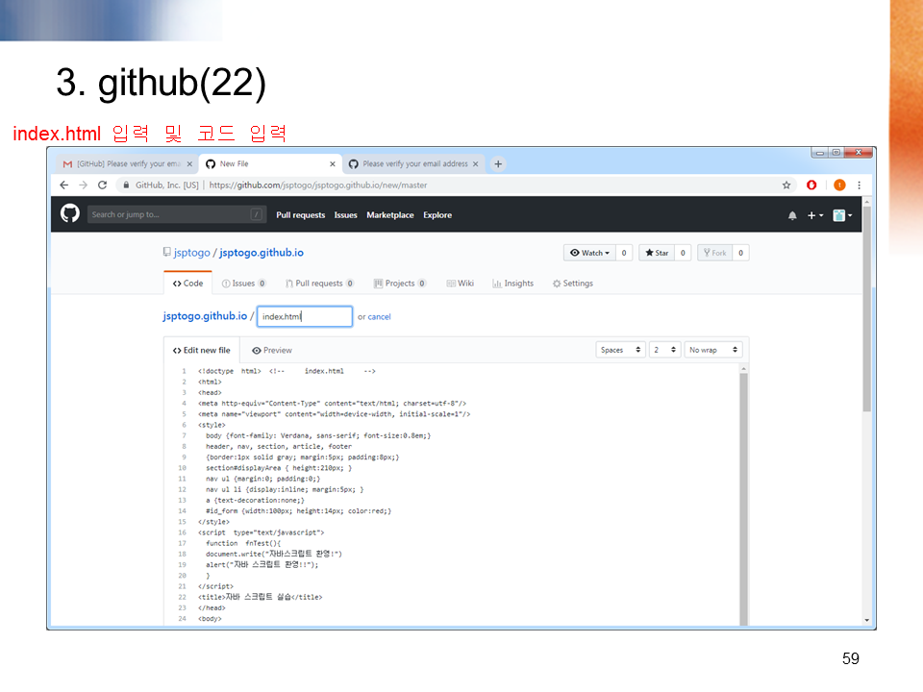Click code line 'function fnTest(){'
The width and height of the screenshot is (923, 692).
pyautogui.click(x=243, y=543)
